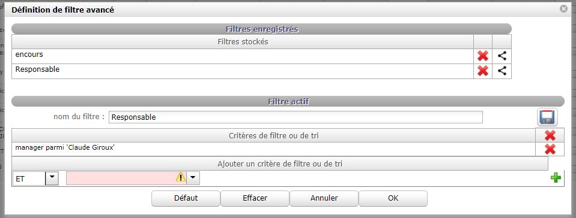This screenshot has height=218, width=576.
Task: Remove all criteria via header red cross
Action: pos(550,135)
